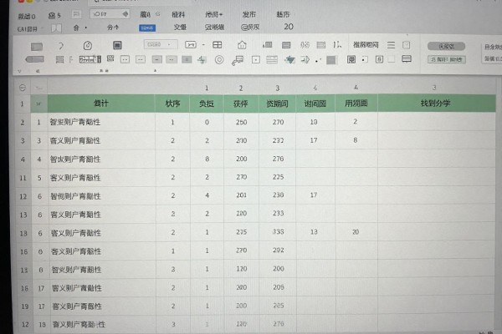Open the combo box in the top toolbar row
The height and width of the screenshot is (334, 502).
[161, 45]
